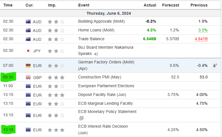Viewport: 222px width, 137px height.
Task: Click the green highlighted 09:30 time cell
Action: tap(8, 77)
